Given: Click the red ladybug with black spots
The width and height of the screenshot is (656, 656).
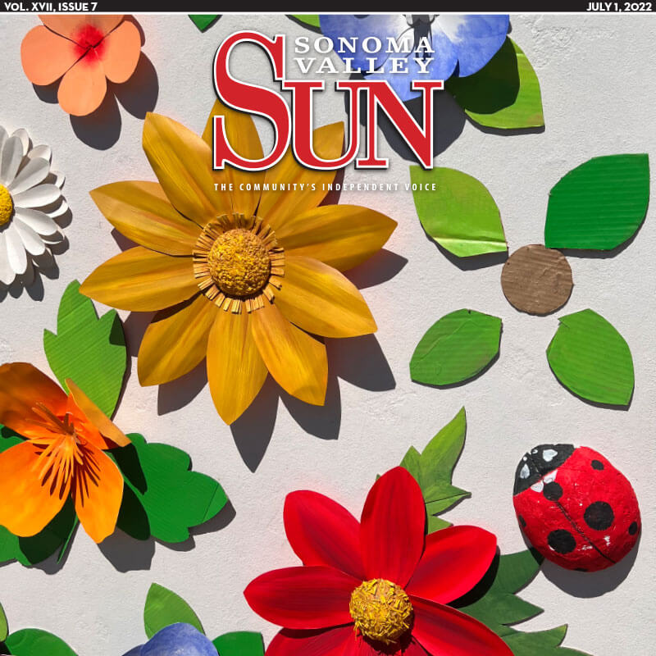Looking at the screenshot, I should click(x=576, y=508).
